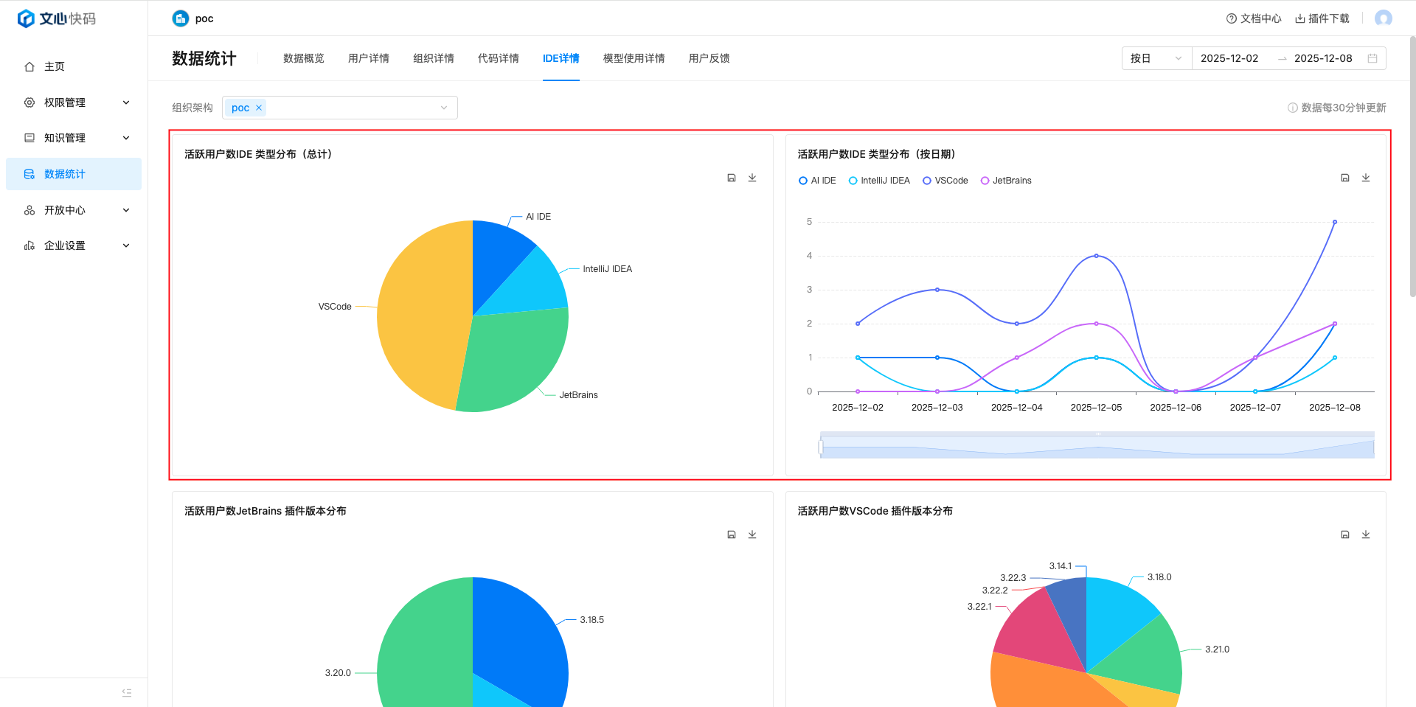The height and width of the screenshot is (707, 1416).
Task: Toggle the IntelliJ IDEA legend series
Action: coord(879,181)
